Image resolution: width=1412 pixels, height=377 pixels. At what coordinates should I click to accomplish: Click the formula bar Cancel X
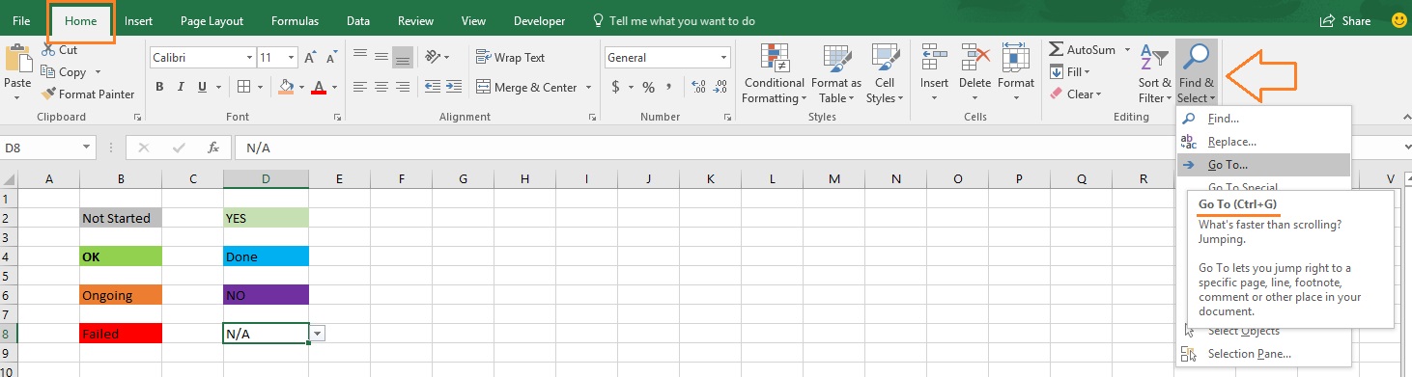[x=144, y=148]
